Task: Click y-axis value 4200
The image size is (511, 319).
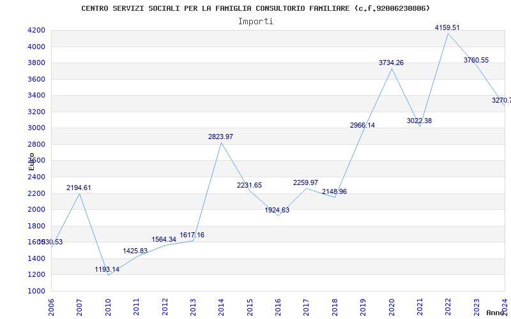Action: point(36,31)
